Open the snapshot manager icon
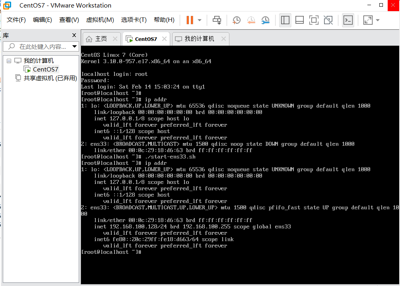Image resolution: width=400 pixels, height=286 pixels. [x=265, y=20]
